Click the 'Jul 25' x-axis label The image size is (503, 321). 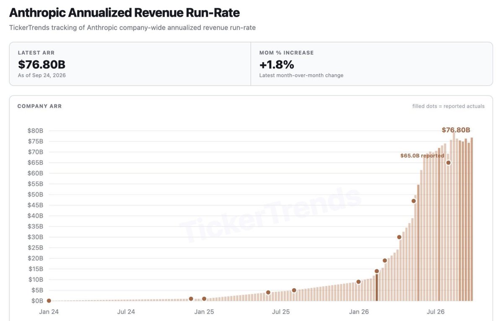[281, 312]
